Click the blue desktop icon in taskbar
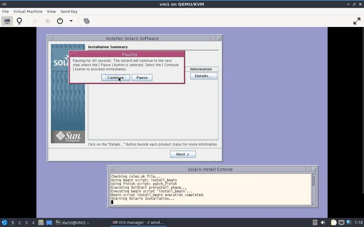 (49, 222)
